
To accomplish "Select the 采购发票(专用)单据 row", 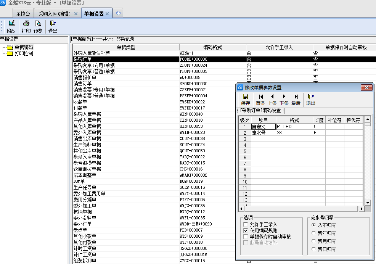I will 224,65.
